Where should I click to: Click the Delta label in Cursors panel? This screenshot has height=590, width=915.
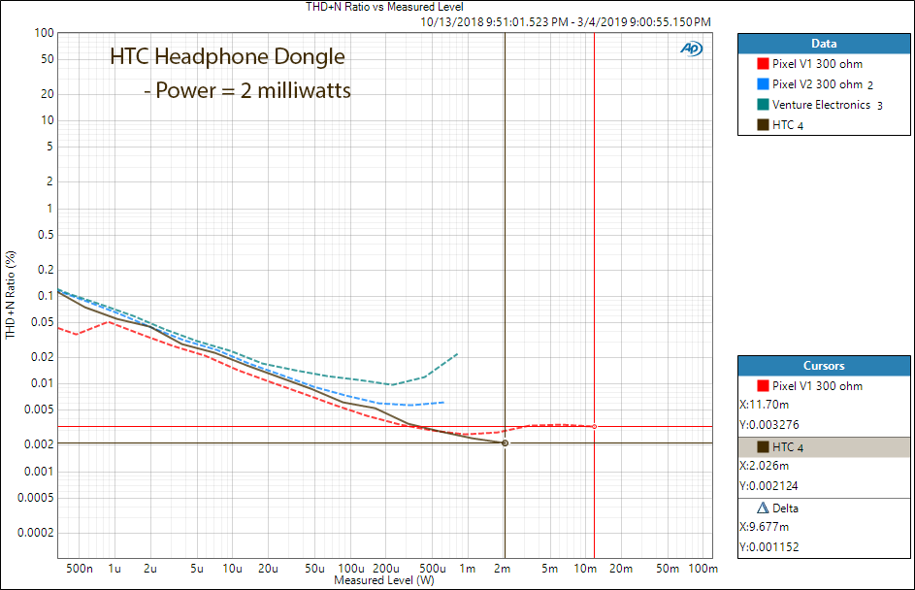point(785,508)
